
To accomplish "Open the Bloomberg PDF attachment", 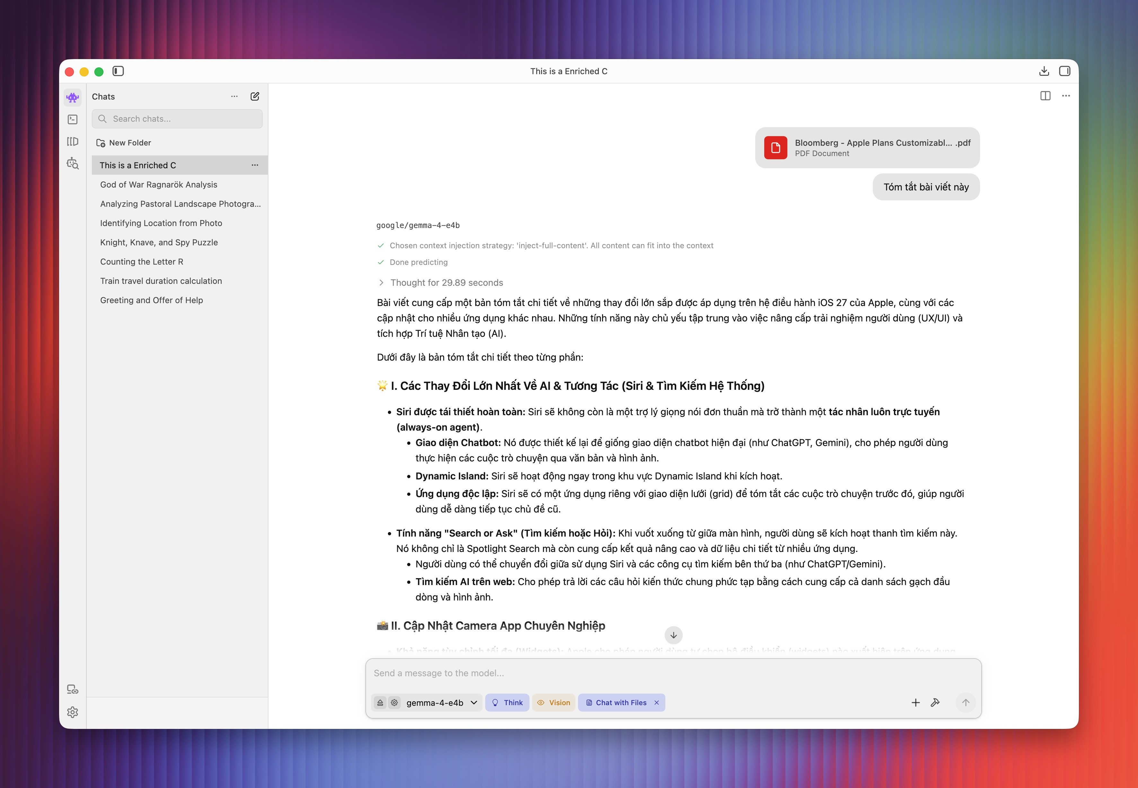I will pos(867,148).
